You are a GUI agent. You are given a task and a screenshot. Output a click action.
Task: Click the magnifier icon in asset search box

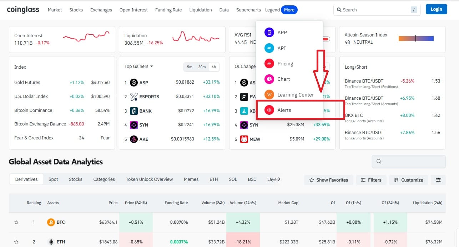379,162
